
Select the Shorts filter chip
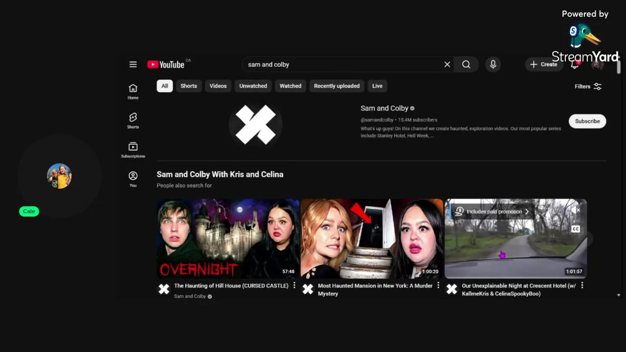189,86
